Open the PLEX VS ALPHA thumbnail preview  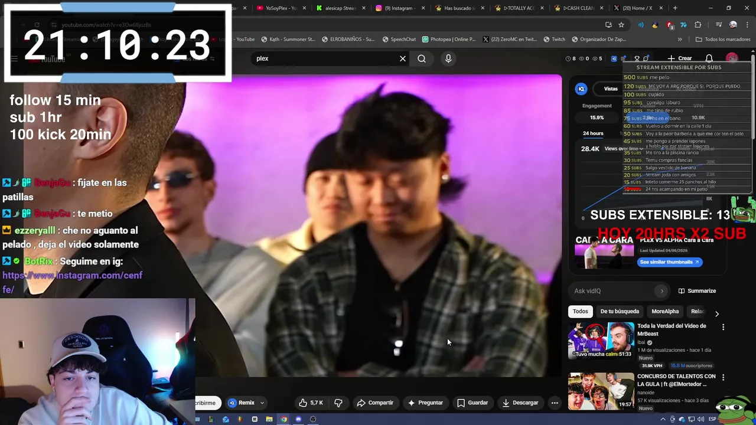point(604,252)
